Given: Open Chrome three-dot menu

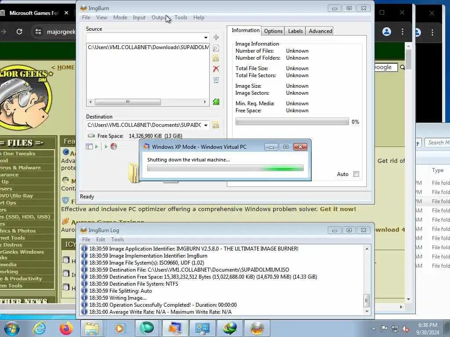Looking at the screenshot, I should point(403,32).
